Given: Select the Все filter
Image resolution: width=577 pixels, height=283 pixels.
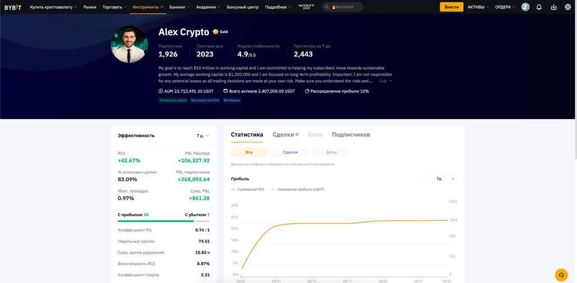Looking at the screenshot, I should point(249,152).
